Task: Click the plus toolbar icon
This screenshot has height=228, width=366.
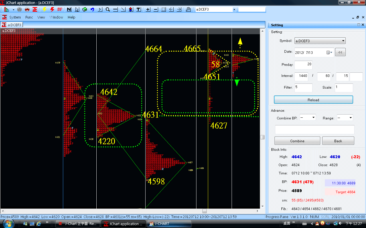Action: [148, 9]
